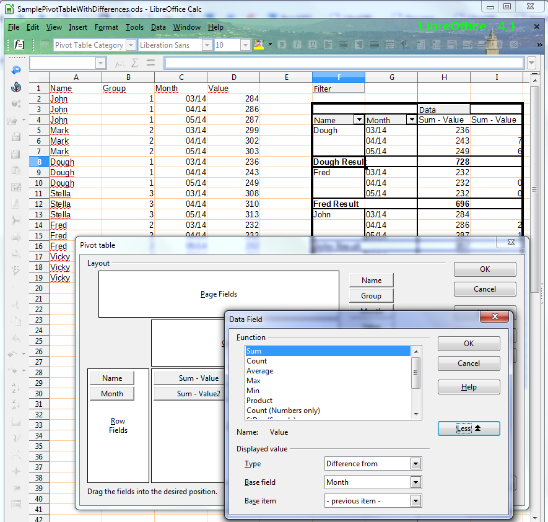Apply the percent number format

click(513, 45)
